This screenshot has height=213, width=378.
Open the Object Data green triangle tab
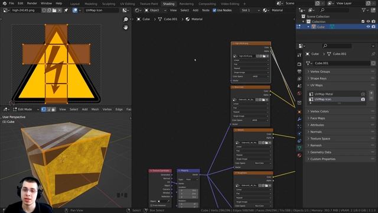pyautogui.click(x=299, y=148)
